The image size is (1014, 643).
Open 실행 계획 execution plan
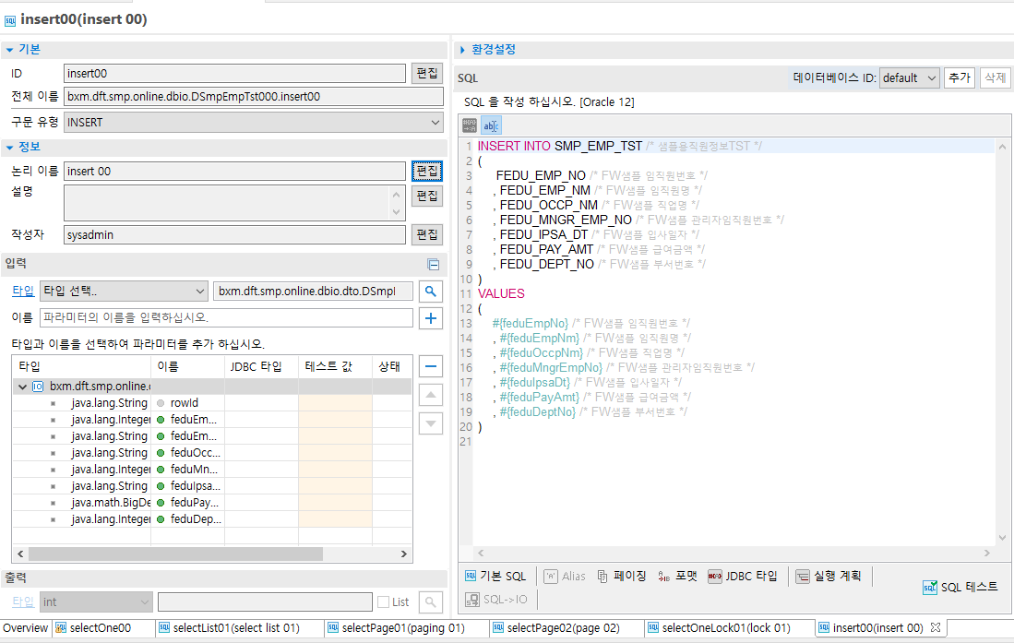[829, 576]
